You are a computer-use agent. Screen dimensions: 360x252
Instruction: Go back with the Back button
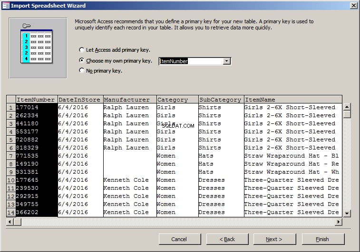pyautogui.click(x=227, y=239)
